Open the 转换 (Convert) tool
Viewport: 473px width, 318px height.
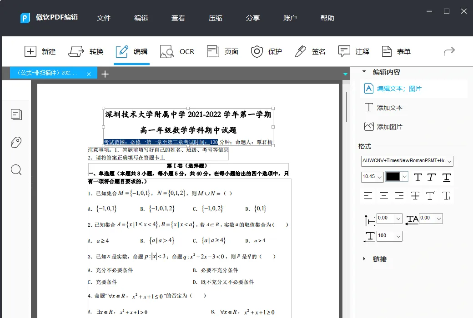tap(86, 51)
